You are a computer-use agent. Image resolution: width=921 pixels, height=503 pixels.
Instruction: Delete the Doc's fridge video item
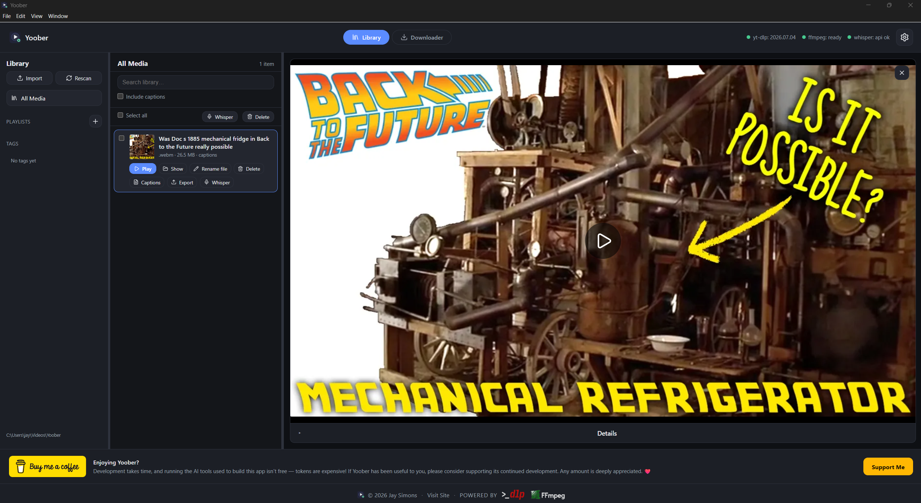click(249, 169)
